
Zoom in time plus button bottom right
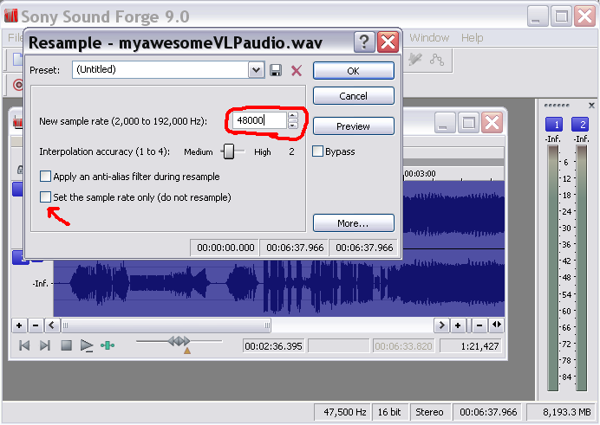pyautogui.click(x=458, y=325)
